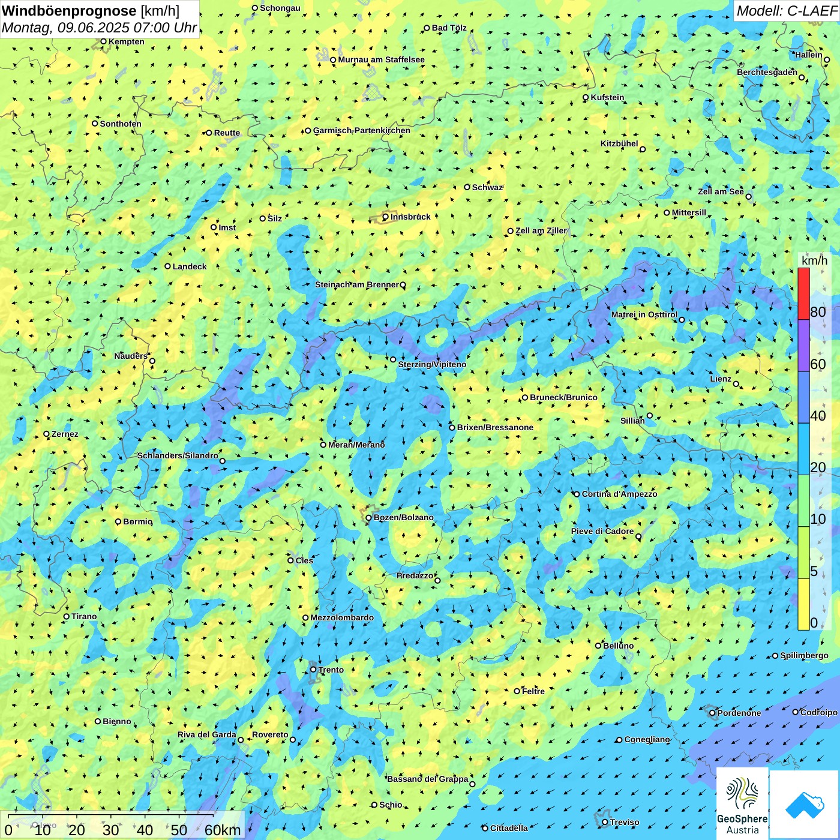Click the Conegliano label
This screenshot has height=840, width=840.
click(647, 740)
